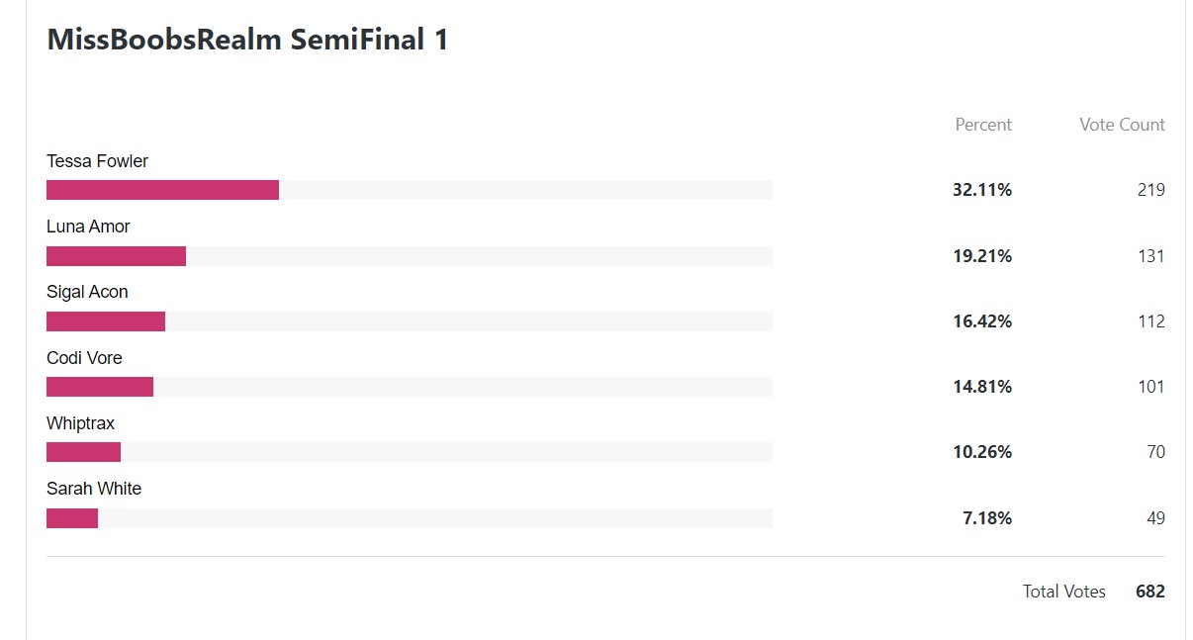This screenshot has width=1193, height=640.
Task: Click the 219 vote count value
Action: [1151, 190]
